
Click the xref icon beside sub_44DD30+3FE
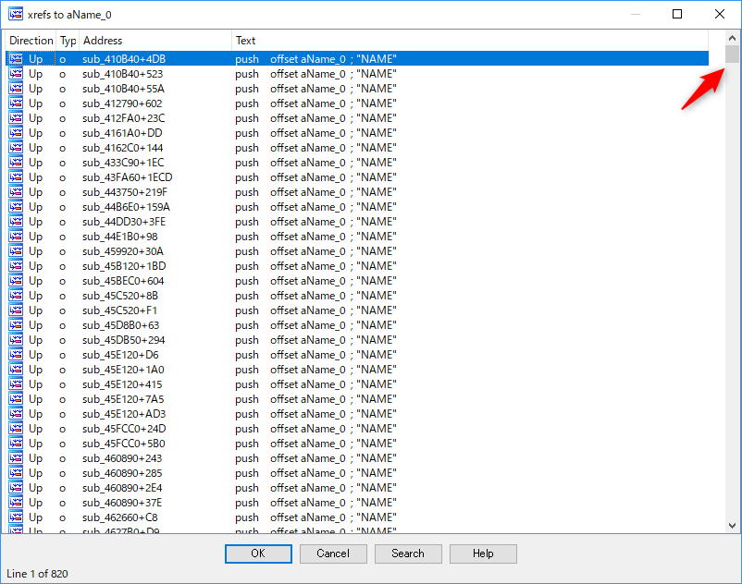[x=15, y=222]
